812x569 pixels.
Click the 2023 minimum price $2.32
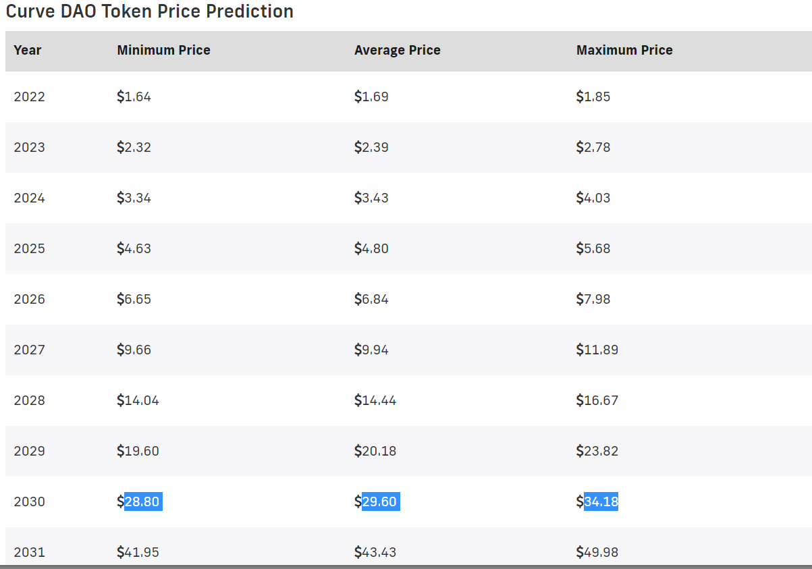tap(134, 147)
